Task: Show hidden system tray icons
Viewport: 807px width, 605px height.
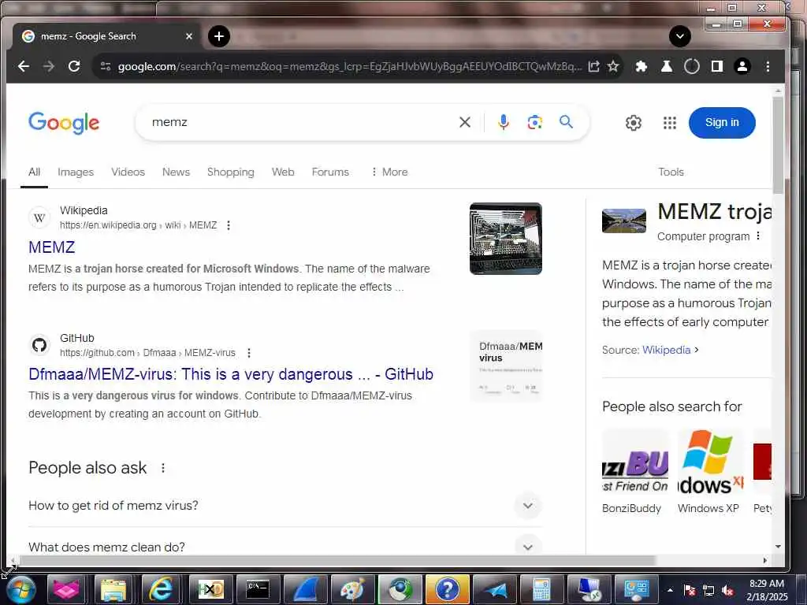Action: tap(670, 590)
